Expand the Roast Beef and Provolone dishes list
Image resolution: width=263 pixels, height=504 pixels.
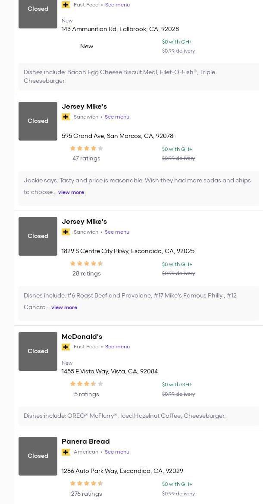(64, 307)
